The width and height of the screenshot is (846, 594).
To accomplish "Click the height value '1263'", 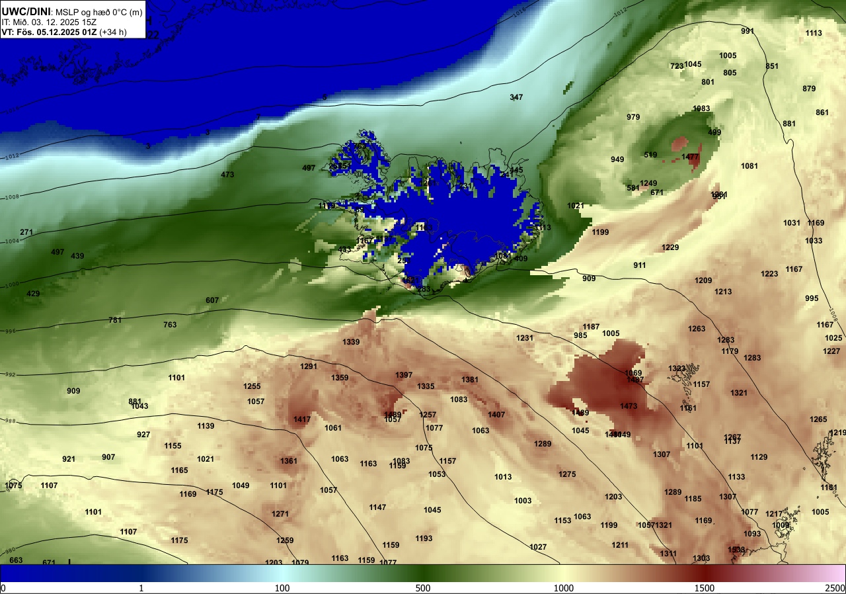I will click(697, 329).
